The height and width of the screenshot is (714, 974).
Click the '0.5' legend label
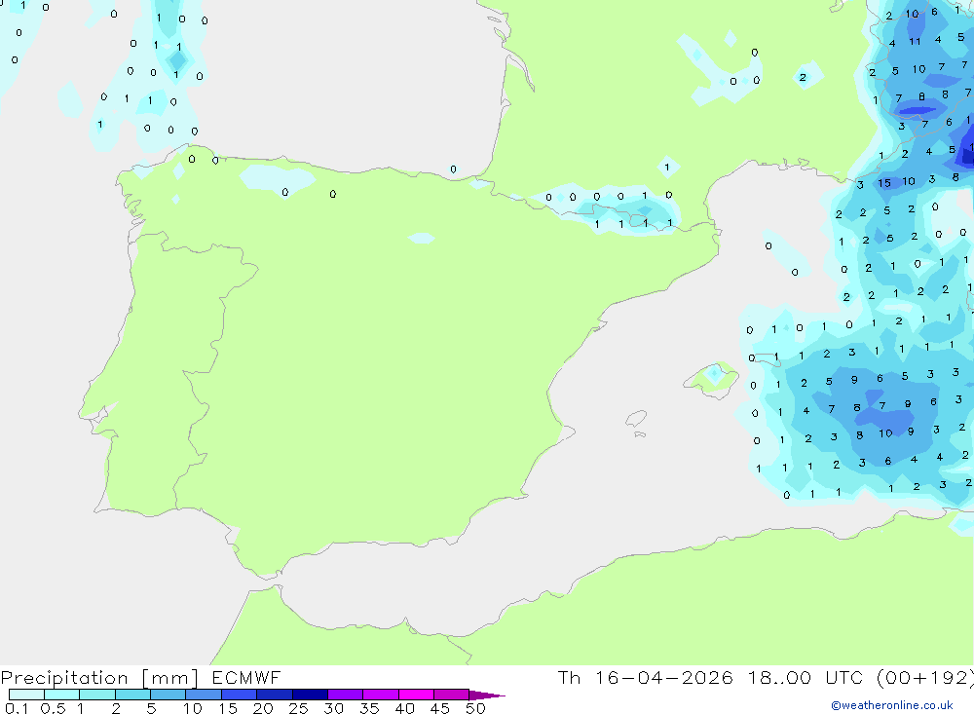point(53,708)
